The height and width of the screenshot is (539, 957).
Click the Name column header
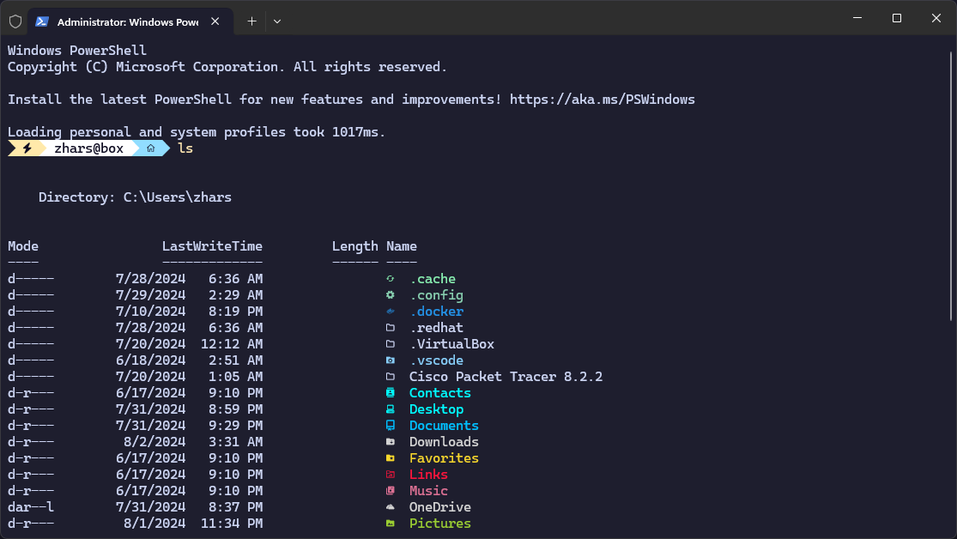point(402,246)
